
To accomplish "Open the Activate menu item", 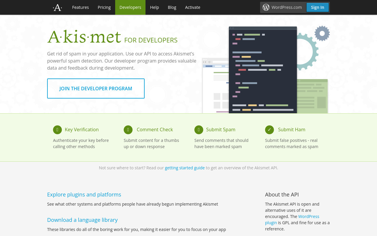I will (193, 7).
